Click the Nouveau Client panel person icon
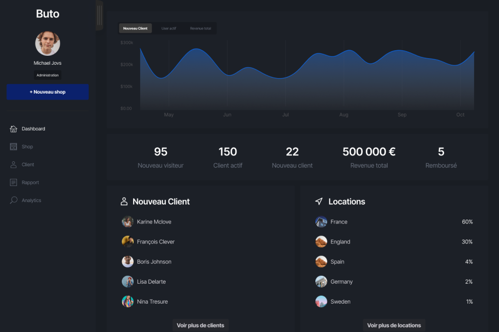The width and height of the screenshot is (499, 332). click(124, 202)
